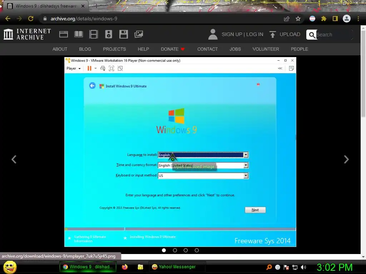Viewport: 366px width, 274px height.
Task: Click the striped extension icon in toolbar
Action: [312, 19]
